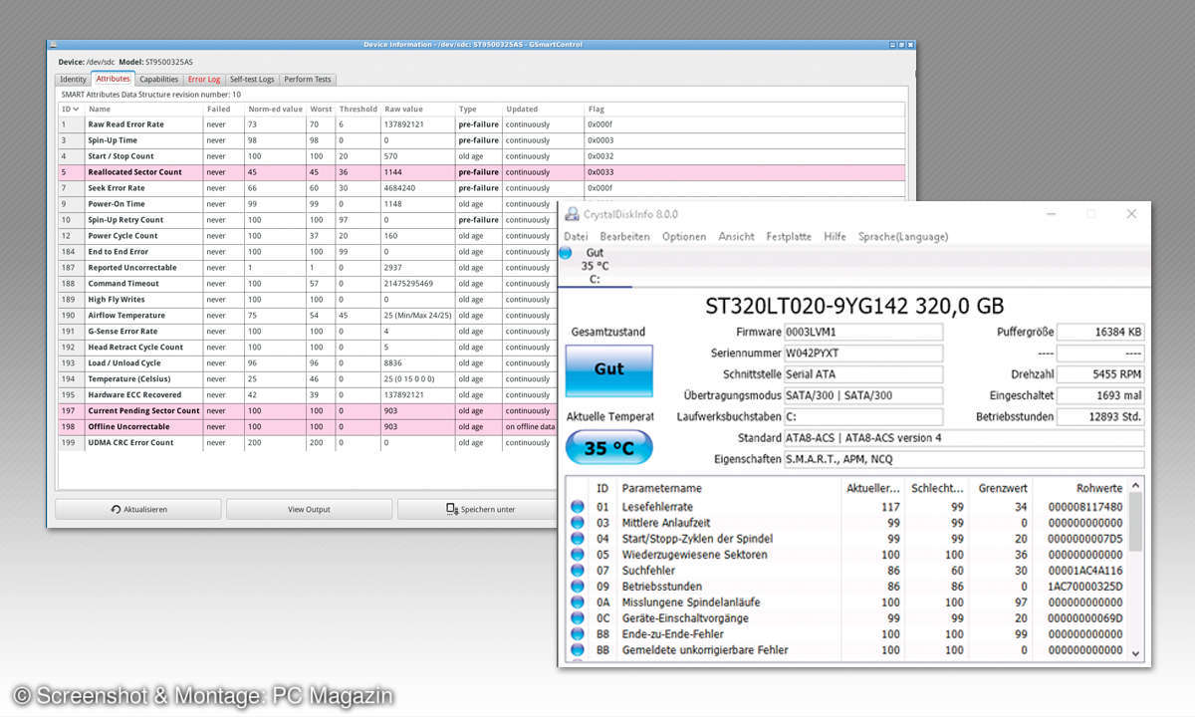Viewport: 1195px width, 717px height.
Task: Click the View Output button
Action: tap(310, 509)
